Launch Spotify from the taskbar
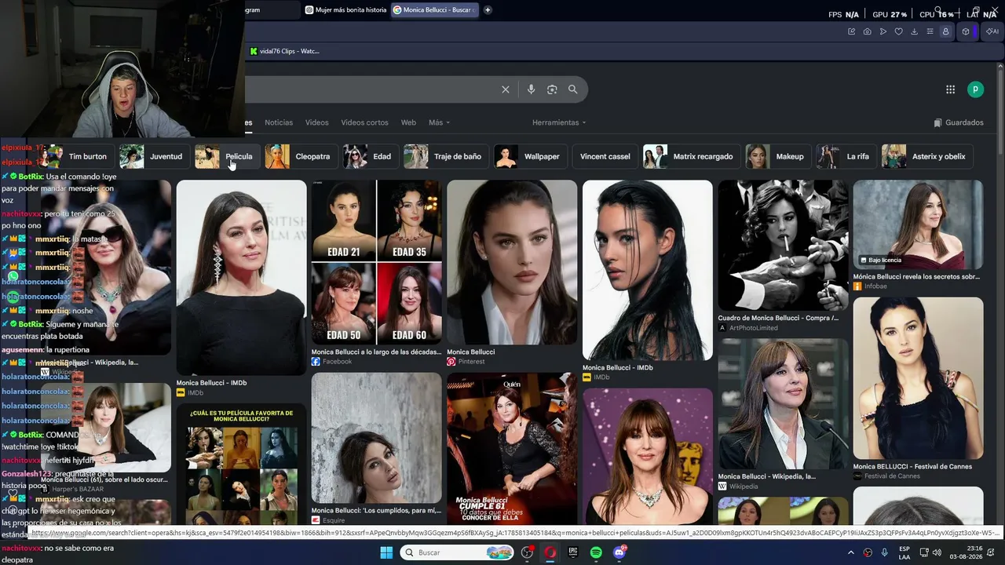The image size is (1005, 565). (x=596, y=552)
